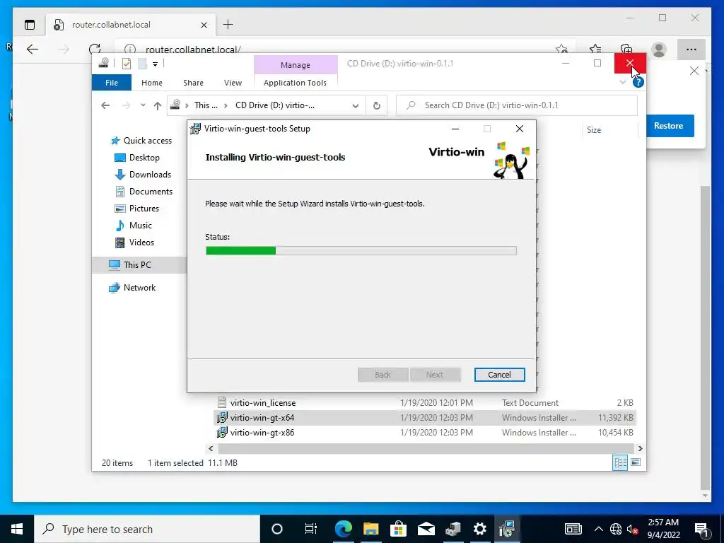The height and width of the screenshot is (543, 724).
Task: Open Settings gear on taskbar
Action: point(480,529)
